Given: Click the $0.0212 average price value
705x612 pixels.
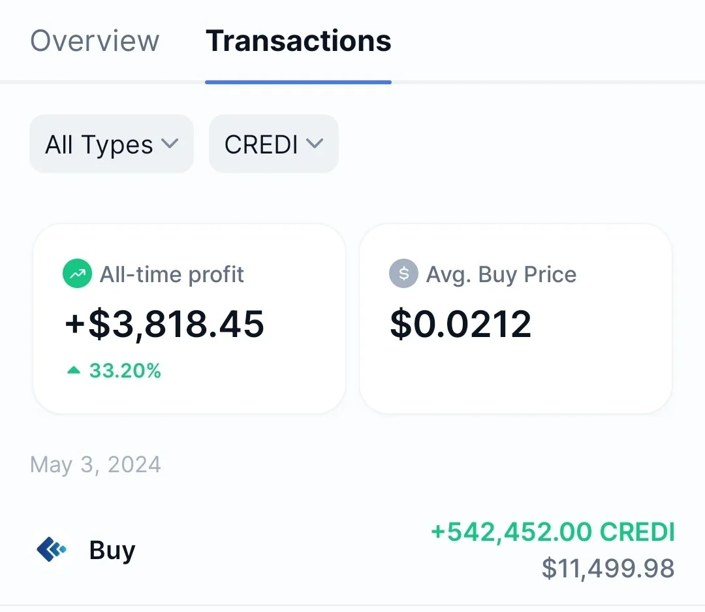Looking at the screenshot, I should (x=461, y=324).
